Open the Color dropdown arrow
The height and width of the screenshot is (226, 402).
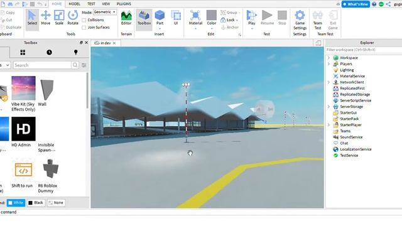212,28
